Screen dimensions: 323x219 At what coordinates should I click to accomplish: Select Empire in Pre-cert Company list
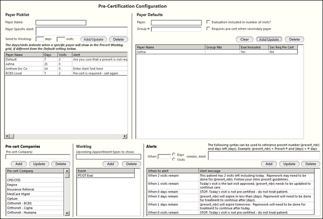pyautogui.click(x=35, y=185)
